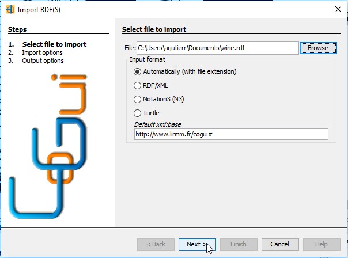Image resolution: width=348 pixels, height=258 pixels.
Task: Click step 3 Output options
Action: (x=43, y=60)
